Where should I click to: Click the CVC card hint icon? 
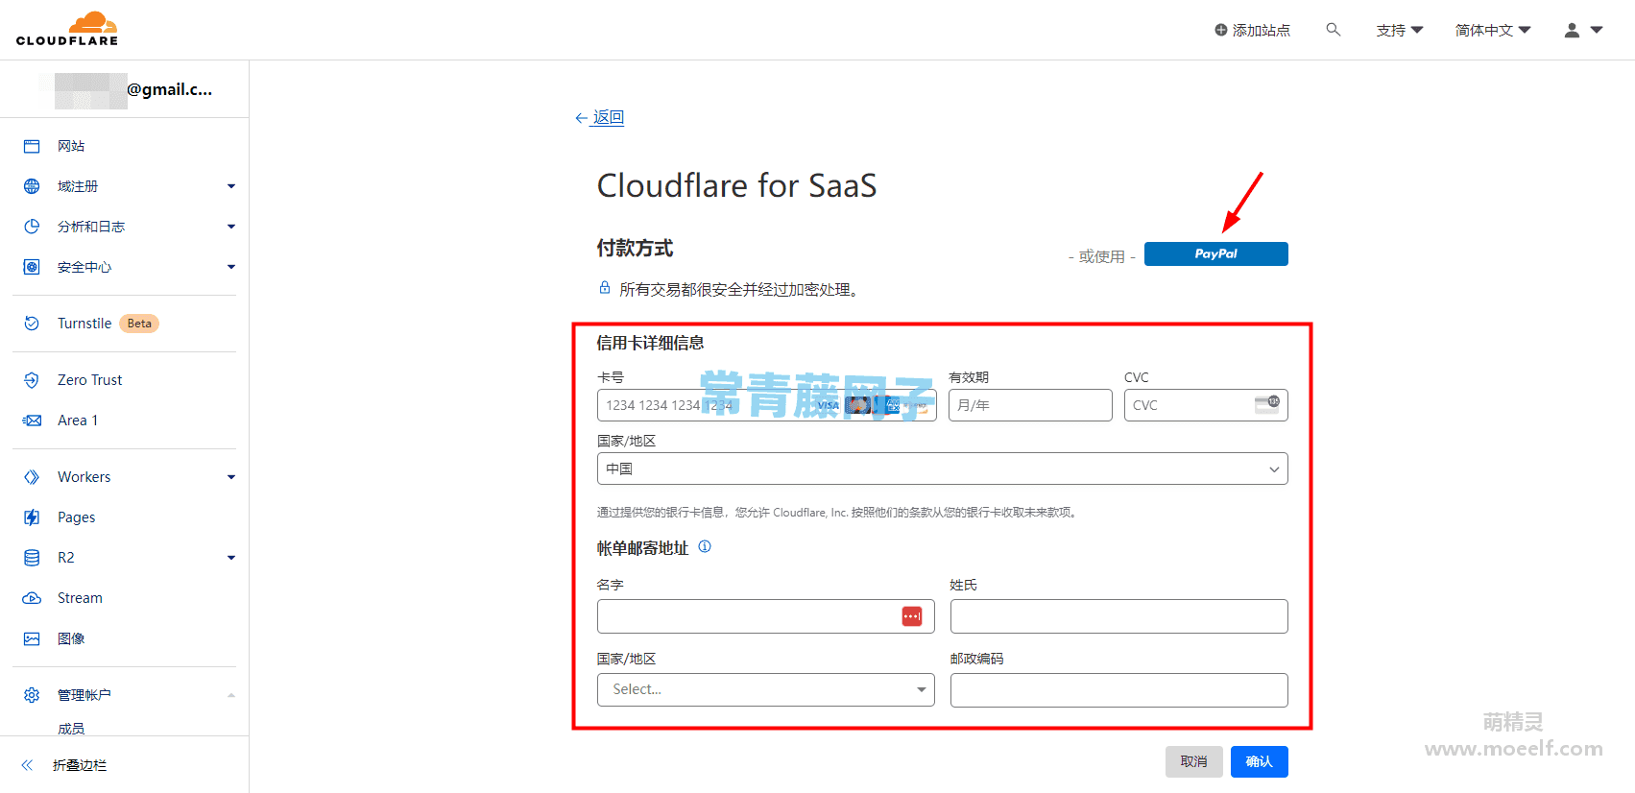pyautogui.click(x=1267, y=404)
